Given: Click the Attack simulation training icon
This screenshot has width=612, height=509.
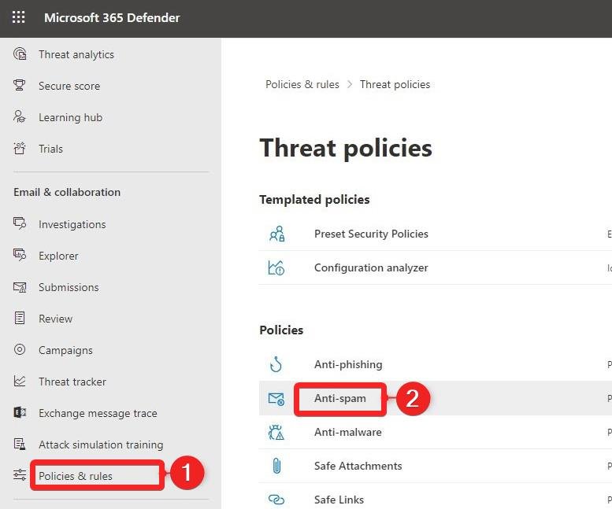Looking at the screenshot, I should (20, 444).
